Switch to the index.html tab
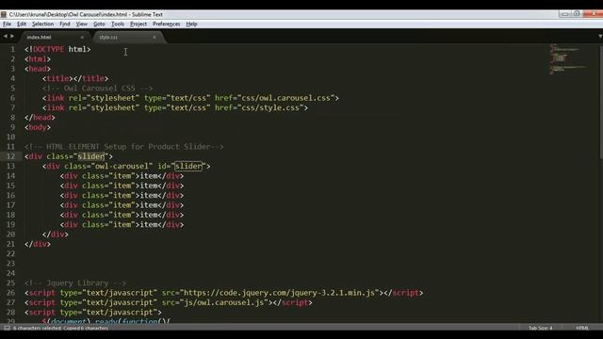The image size is (603, 339). pos(39,38)
